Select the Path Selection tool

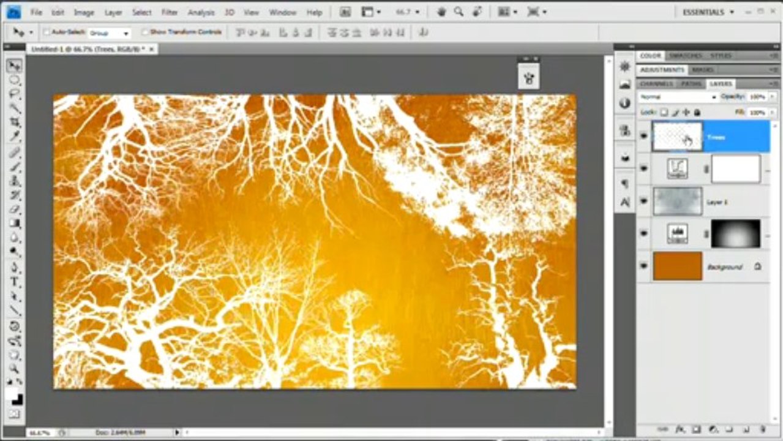[15, 296]
